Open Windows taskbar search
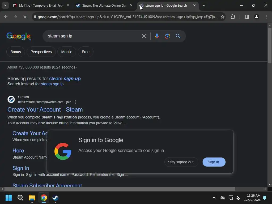This screenshot has height=204, width=272. click(20, 198)
